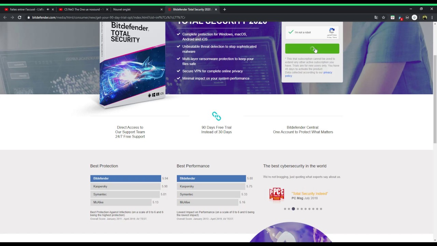
Task: Click the Bitdefender 5.80 bar in Best Performance
Action: point(211,178)
